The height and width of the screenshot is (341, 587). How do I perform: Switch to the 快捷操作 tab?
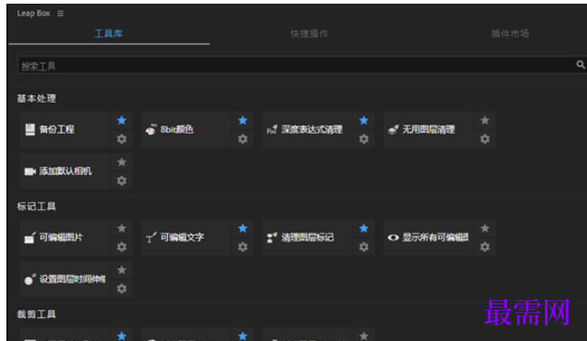click(x=309, y=34)
